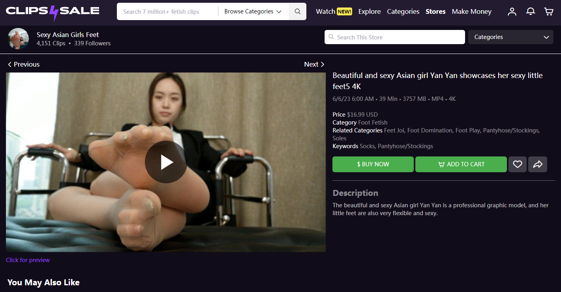Expand the Browse Categories dropdown
The width and height of the screenshot is (561, 292).
click(253, 11)
